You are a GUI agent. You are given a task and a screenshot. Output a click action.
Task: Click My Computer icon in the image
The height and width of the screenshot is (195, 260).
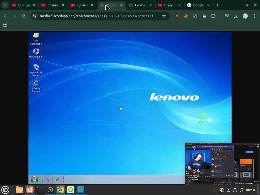(x=36, y=53)
